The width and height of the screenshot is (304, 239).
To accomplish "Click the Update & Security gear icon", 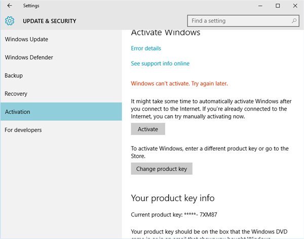I will 10,21.
